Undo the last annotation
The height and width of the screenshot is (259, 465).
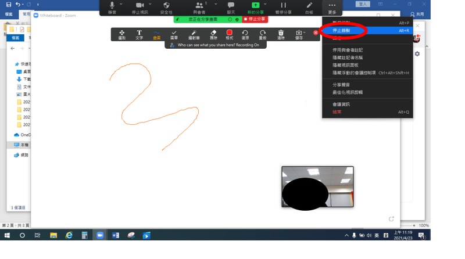[245, 34]
